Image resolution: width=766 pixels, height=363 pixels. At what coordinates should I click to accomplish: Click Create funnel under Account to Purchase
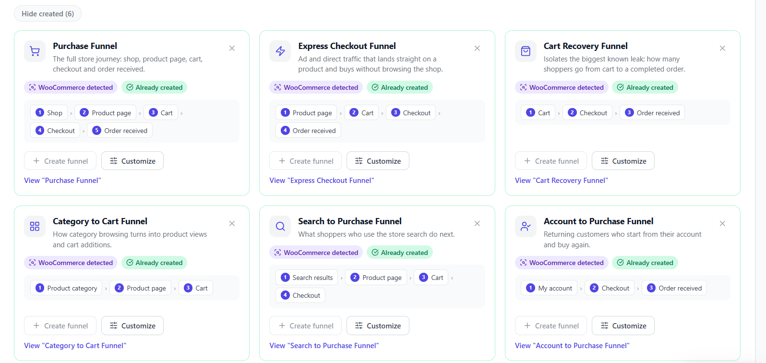pyautogui.click(x=551, y=326)
